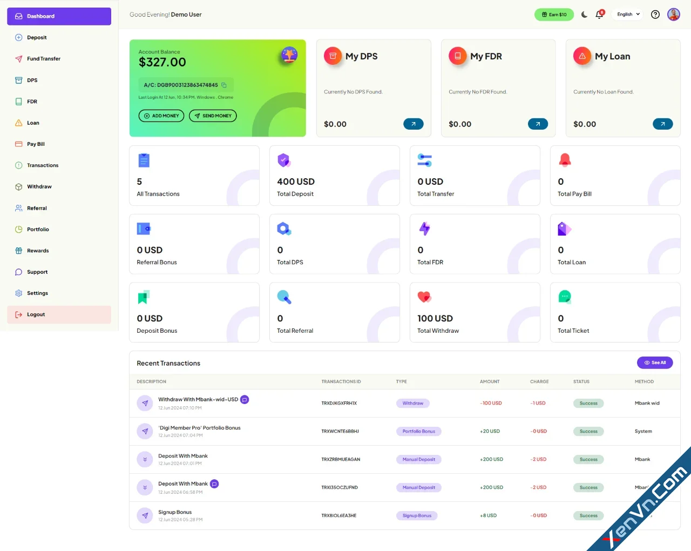Toggle dark mode with the moon icon
The width and height of the screenshot is (691, 551).
pos(584,15)
